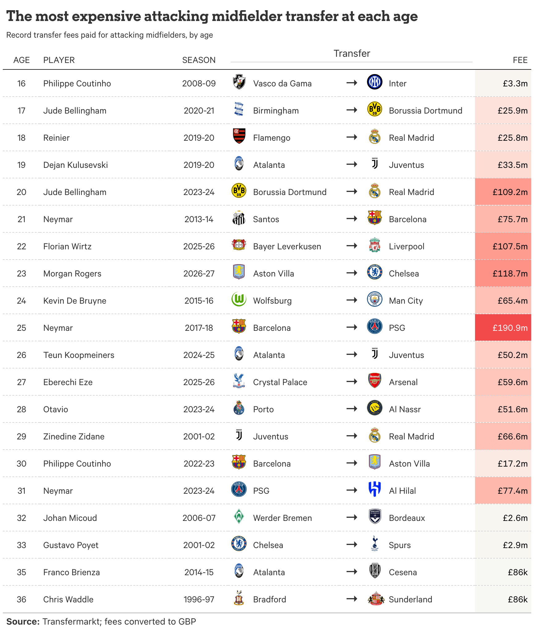This screenshot has width=534, height=632.
Task: Select the Al Hilal logo
Action: (374, 489)
